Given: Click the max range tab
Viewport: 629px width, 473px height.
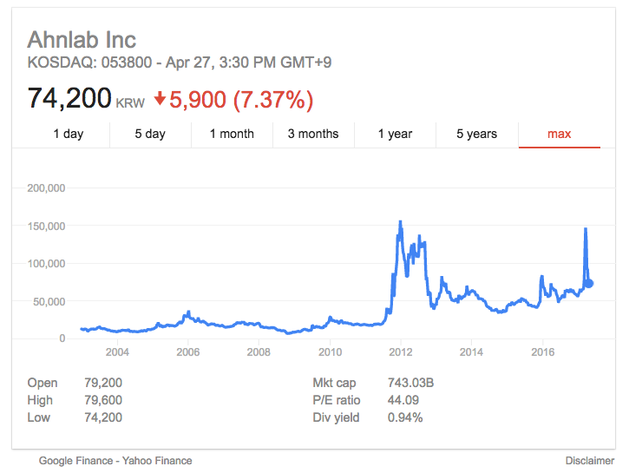Looking at the screenshot, I should 560,134.
